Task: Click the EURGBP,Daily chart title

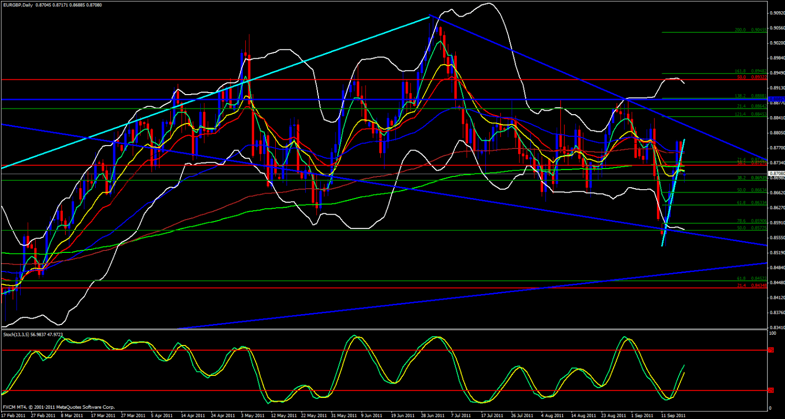Action: [17, 5]
